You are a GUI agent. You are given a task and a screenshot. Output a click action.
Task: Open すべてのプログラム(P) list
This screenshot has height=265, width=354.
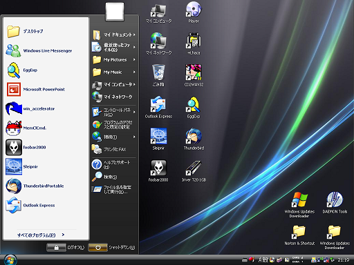[x=41, y=235]
